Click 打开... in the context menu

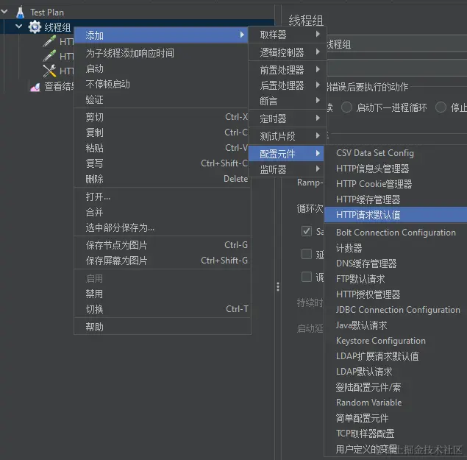tap(163, 197)
